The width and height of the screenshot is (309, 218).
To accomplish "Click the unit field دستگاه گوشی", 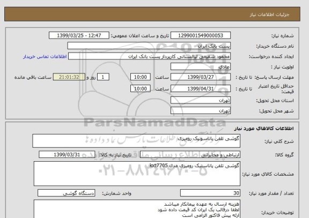I will coord(66,193).
